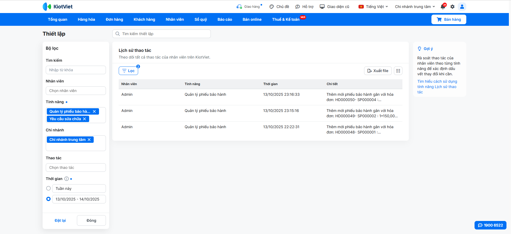Open the 'Chọn nhân viên' dropdown
This screenshot has width=511, height=234.
click(x=76, y=91)
